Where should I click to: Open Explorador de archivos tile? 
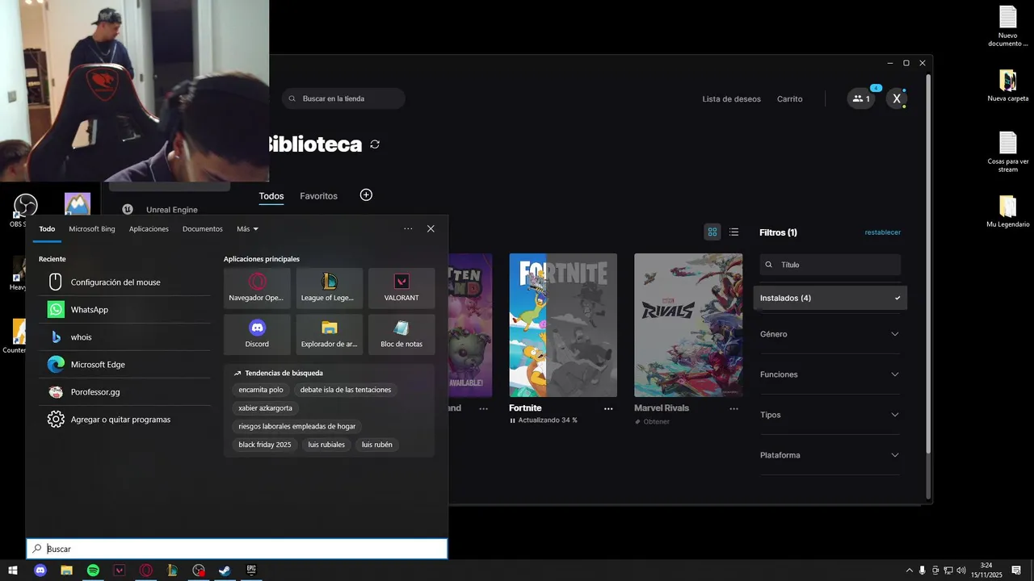[x=329, y=334]
